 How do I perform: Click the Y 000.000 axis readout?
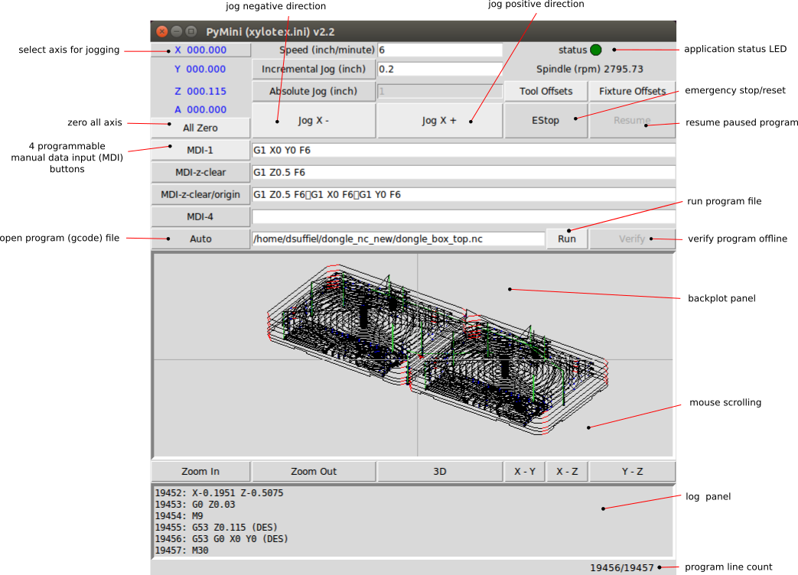pos(200,69)
